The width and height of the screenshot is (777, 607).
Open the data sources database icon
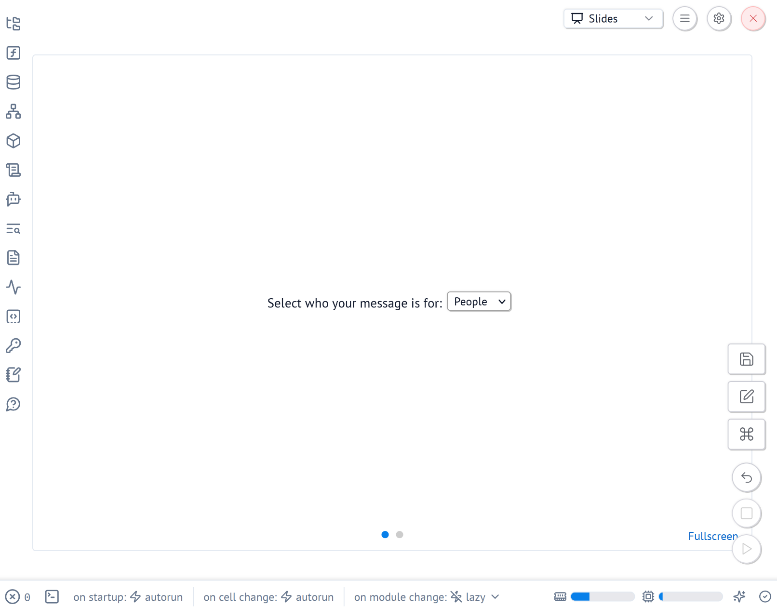(x=13, y=82)
